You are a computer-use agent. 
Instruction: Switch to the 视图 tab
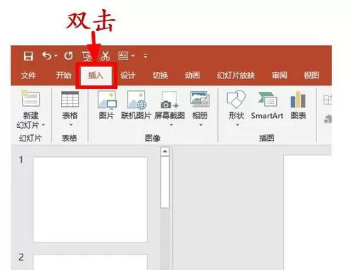point(312,76)
